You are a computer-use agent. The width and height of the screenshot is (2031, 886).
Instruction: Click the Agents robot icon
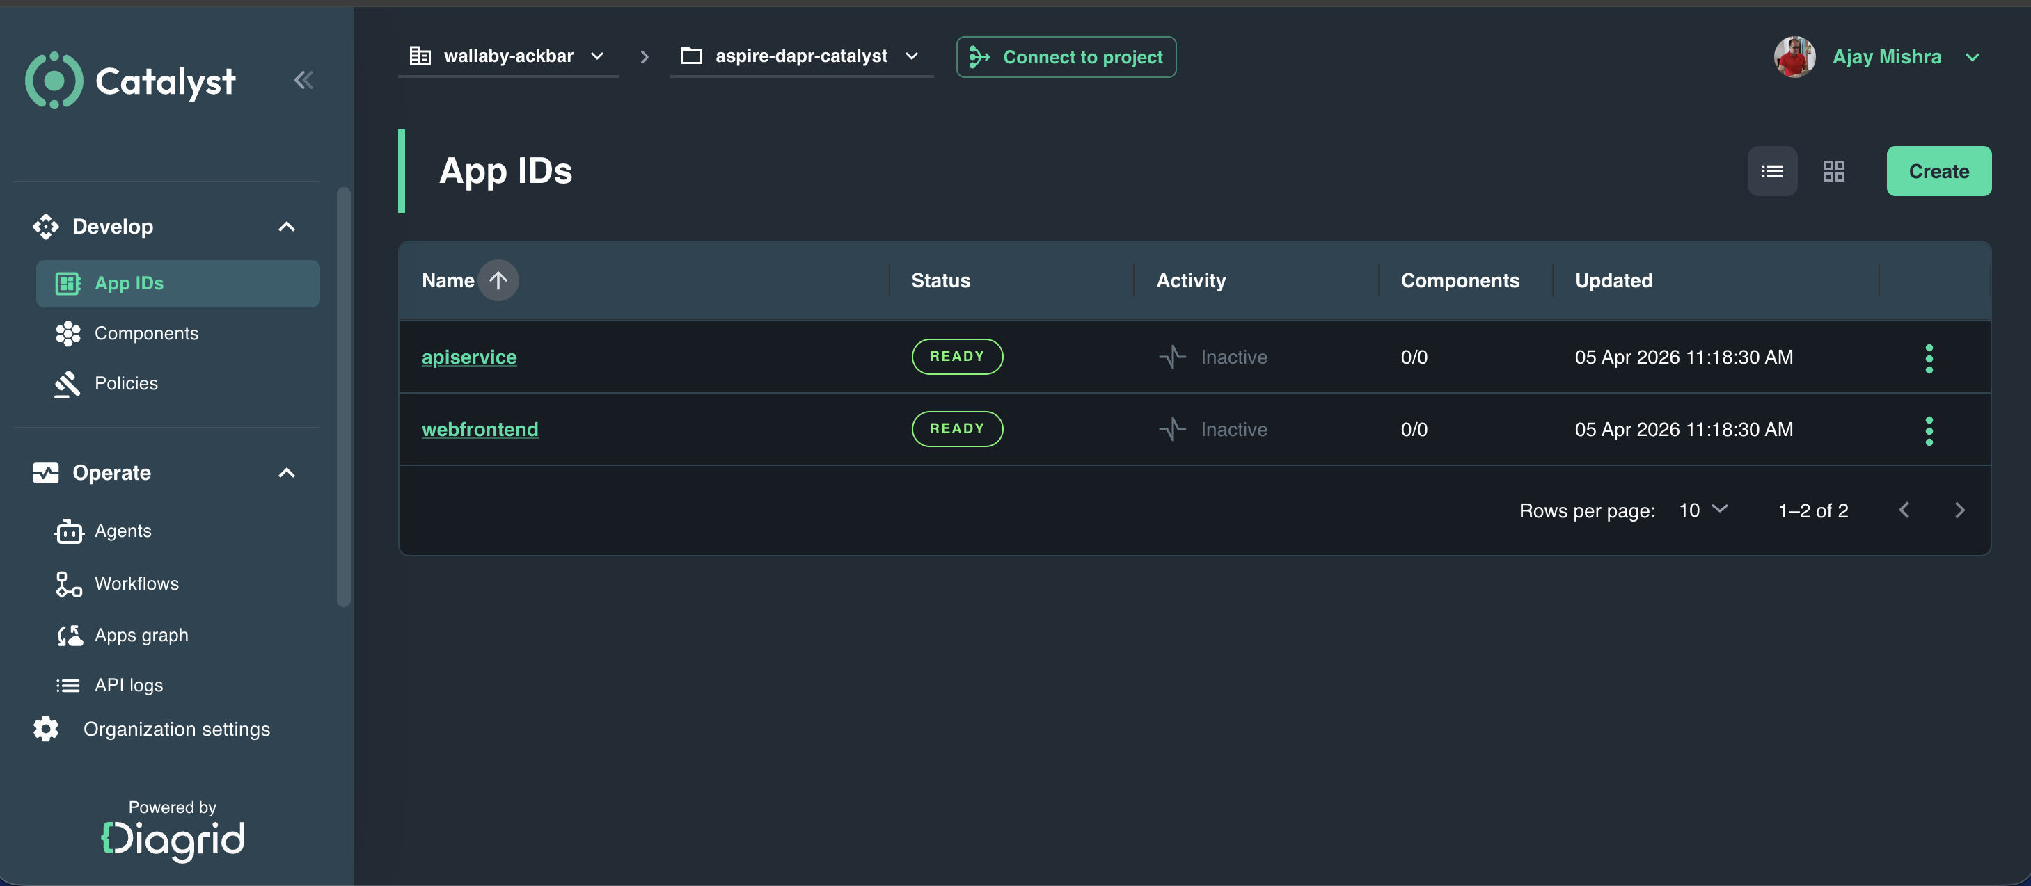tap(69, 531)
